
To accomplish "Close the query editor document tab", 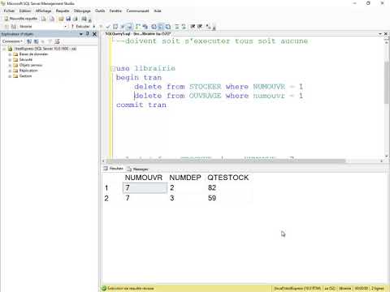I will pyautogui.click(x=386, y=34).
